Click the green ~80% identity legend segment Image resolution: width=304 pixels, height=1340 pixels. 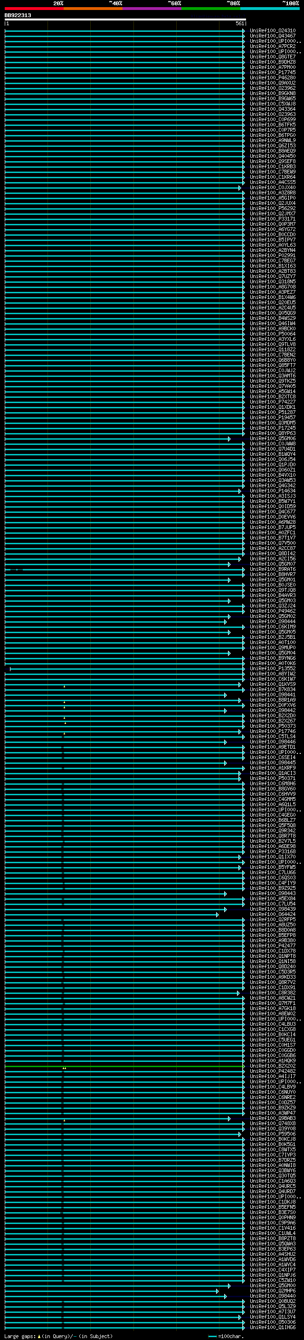pos(211,9)
